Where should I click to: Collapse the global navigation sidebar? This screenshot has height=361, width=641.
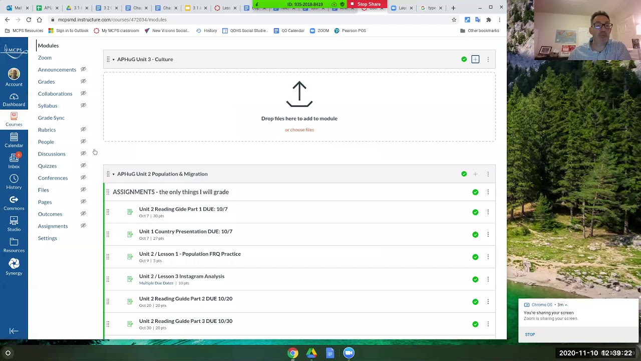[x=14, y=331]
